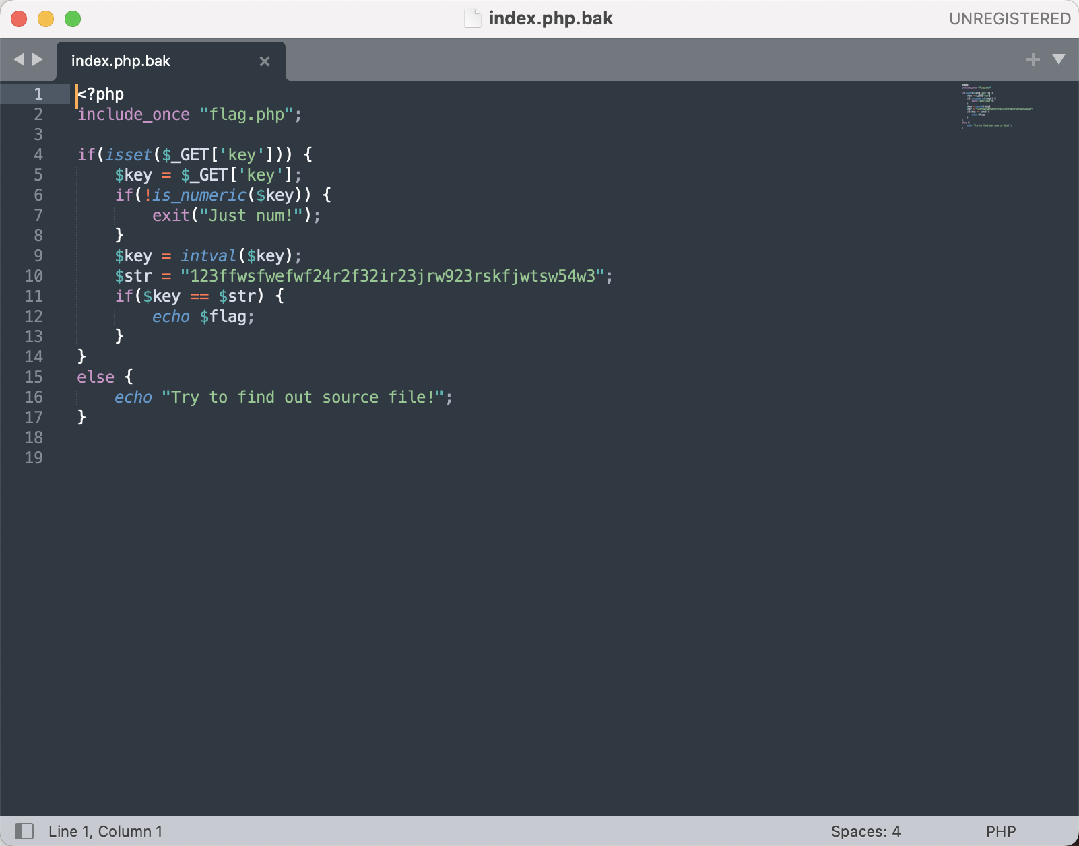Click the echo keyword on line 16
Screen dimensions: 1079x846
133,397
